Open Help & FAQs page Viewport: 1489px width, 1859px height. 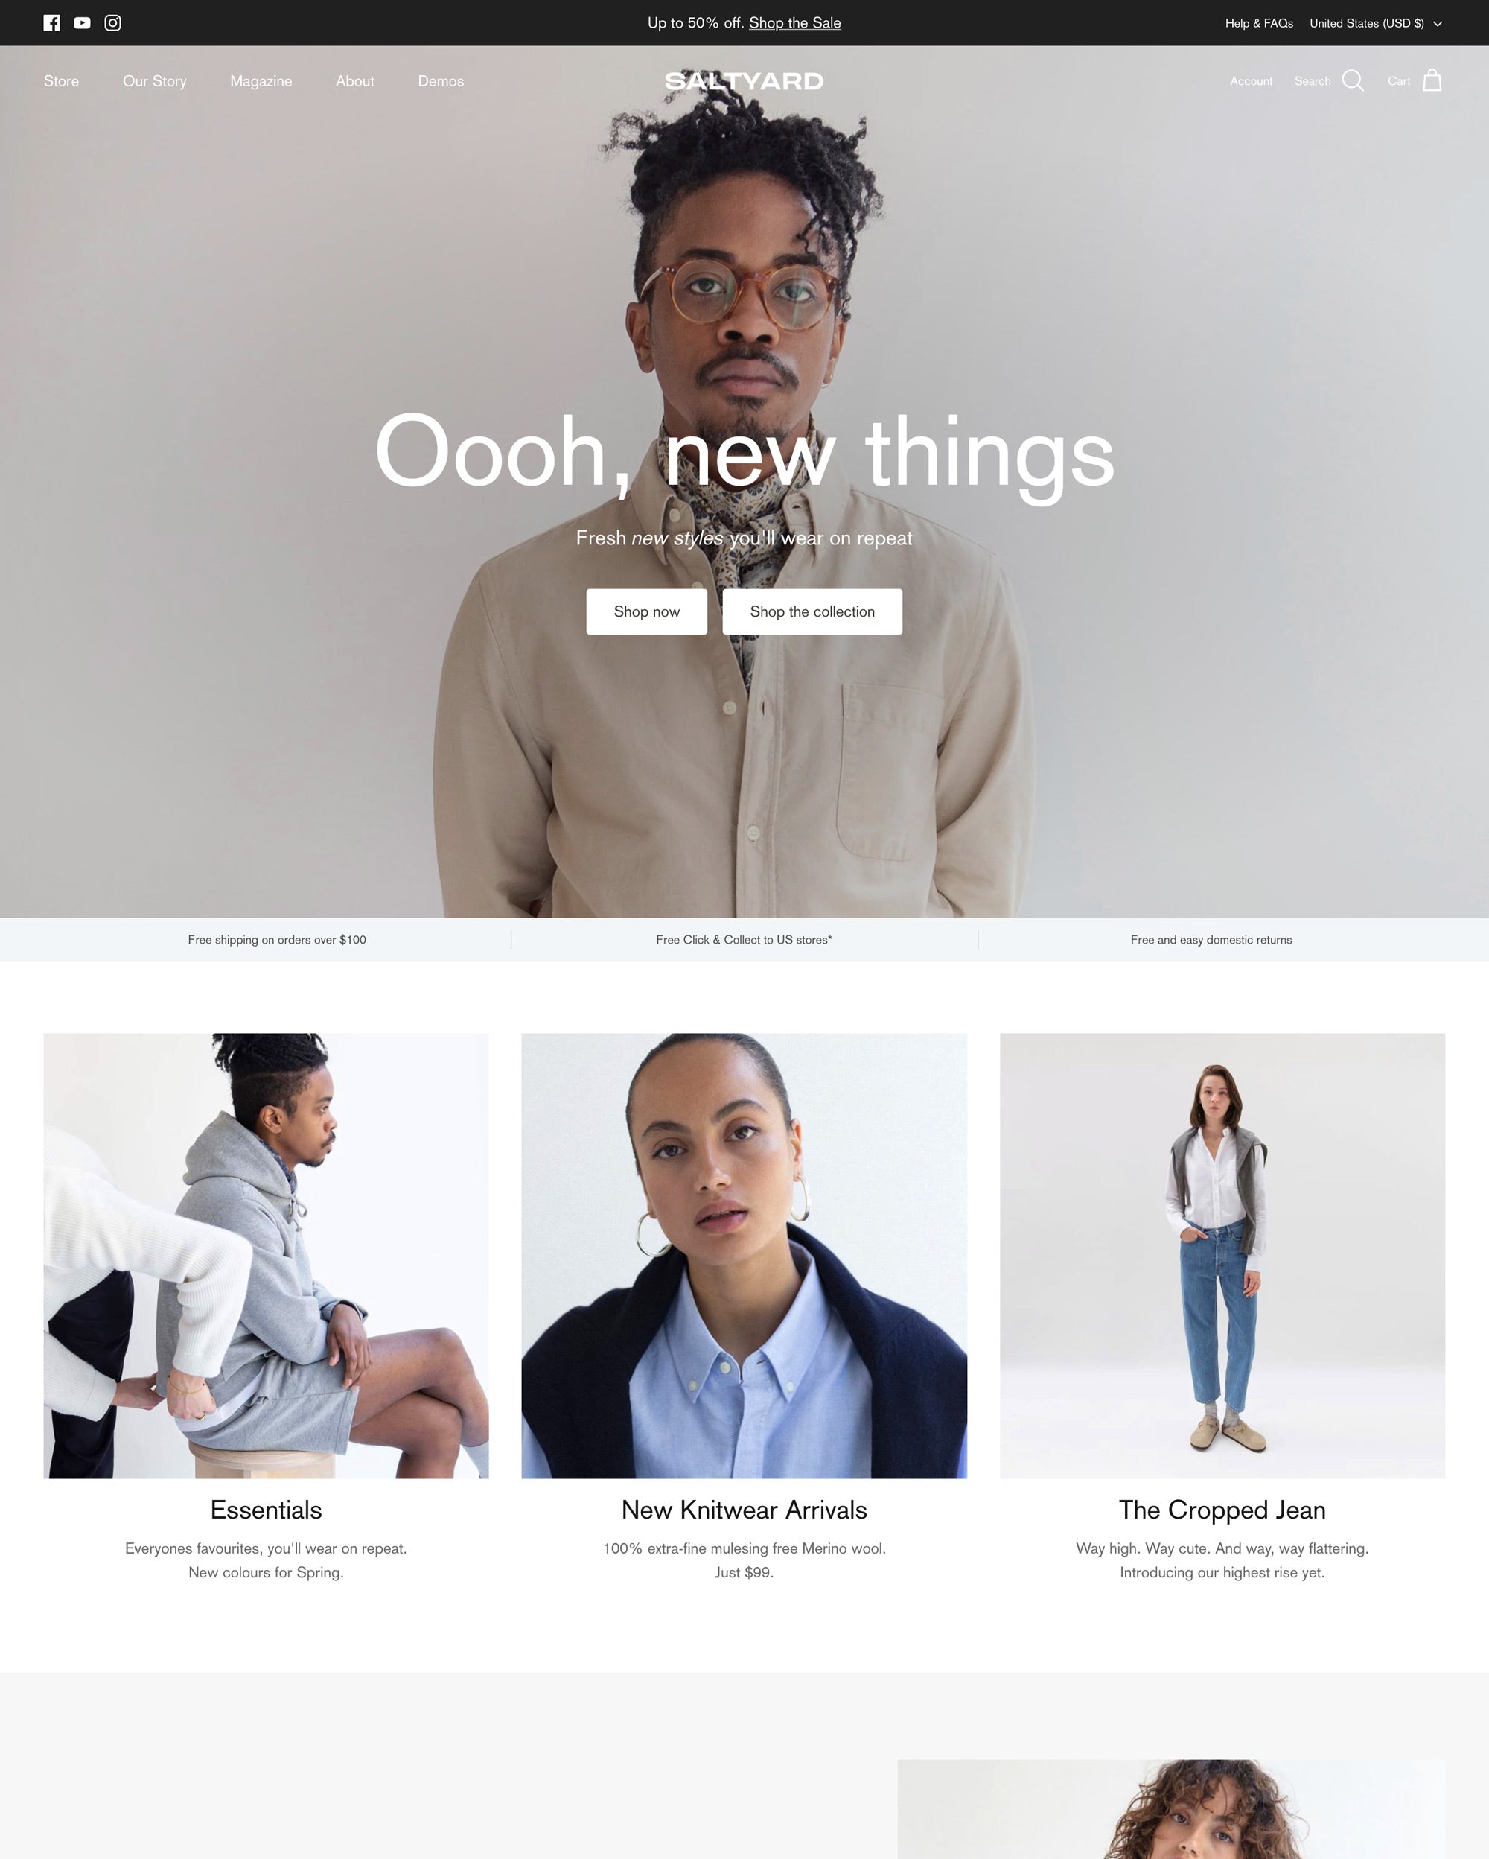pos(1258,22)
